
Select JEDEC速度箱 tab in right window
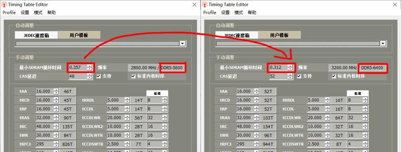(237, 35)
